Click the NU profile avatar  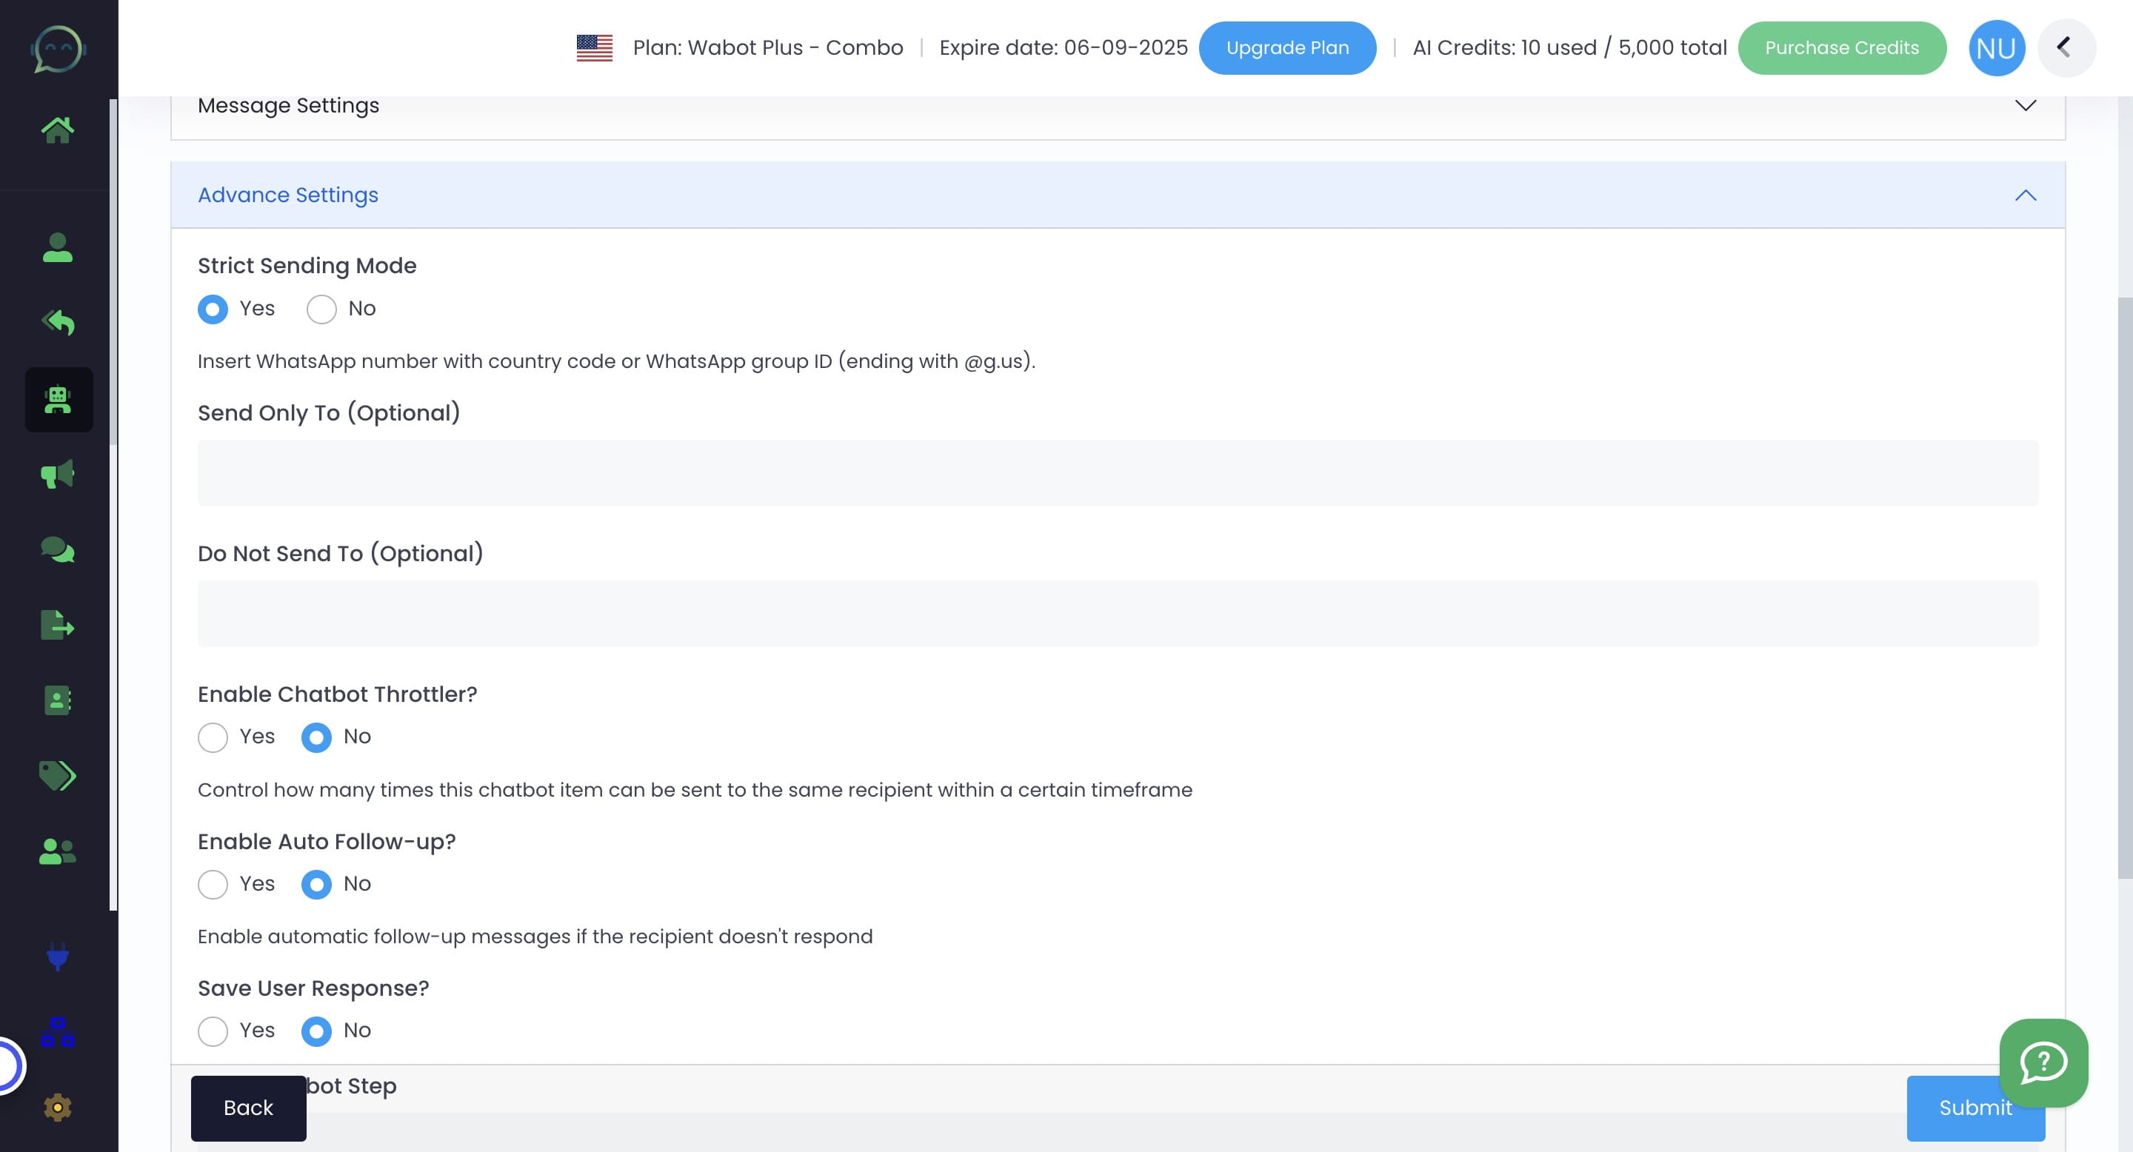1997,47
